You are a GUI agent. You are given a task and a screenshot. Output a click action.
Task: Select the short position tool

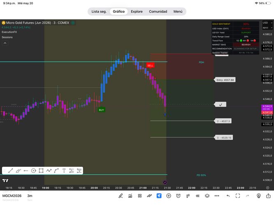tap(79, 171)
